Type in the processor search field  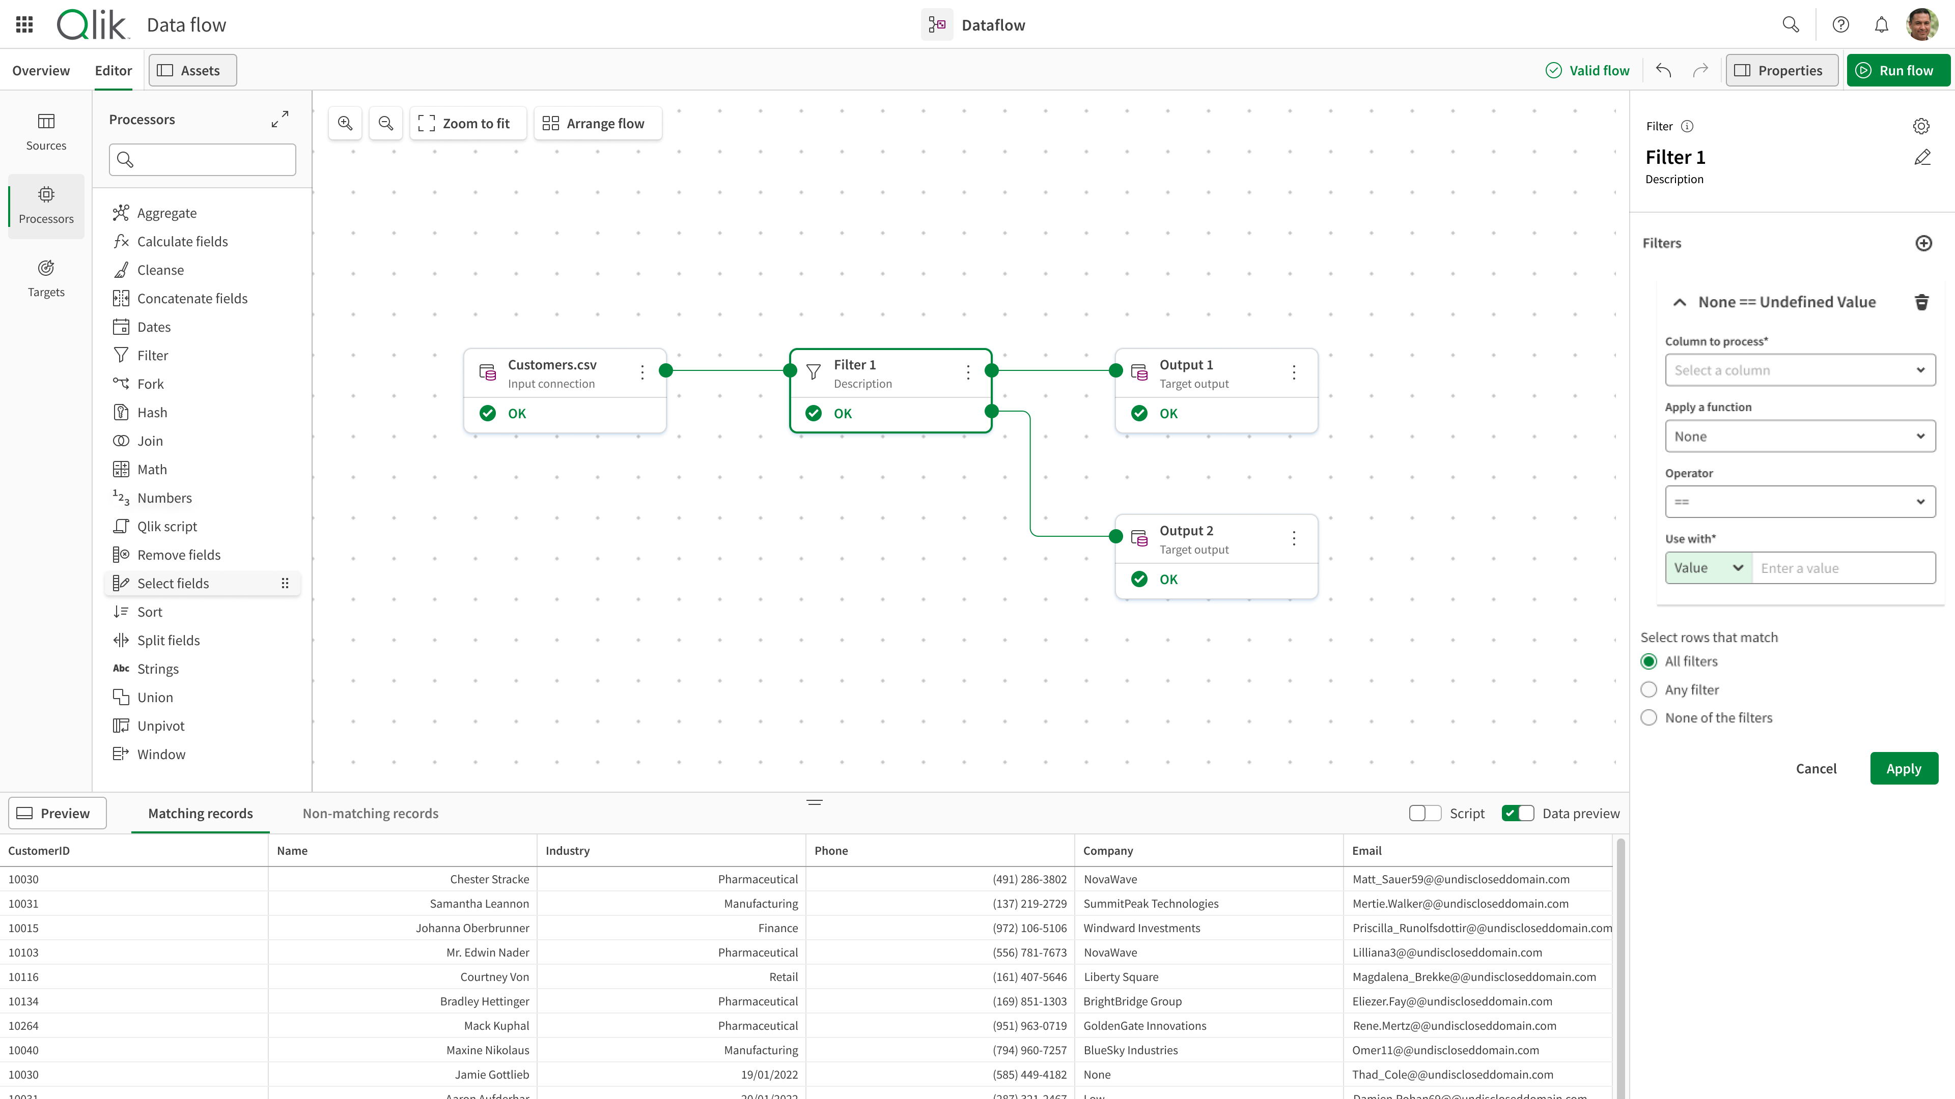point(202,159)
